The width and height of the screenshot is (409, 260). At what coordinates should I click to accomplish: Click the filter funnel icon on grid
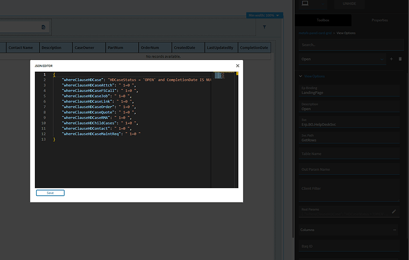[x=264, y=27]
